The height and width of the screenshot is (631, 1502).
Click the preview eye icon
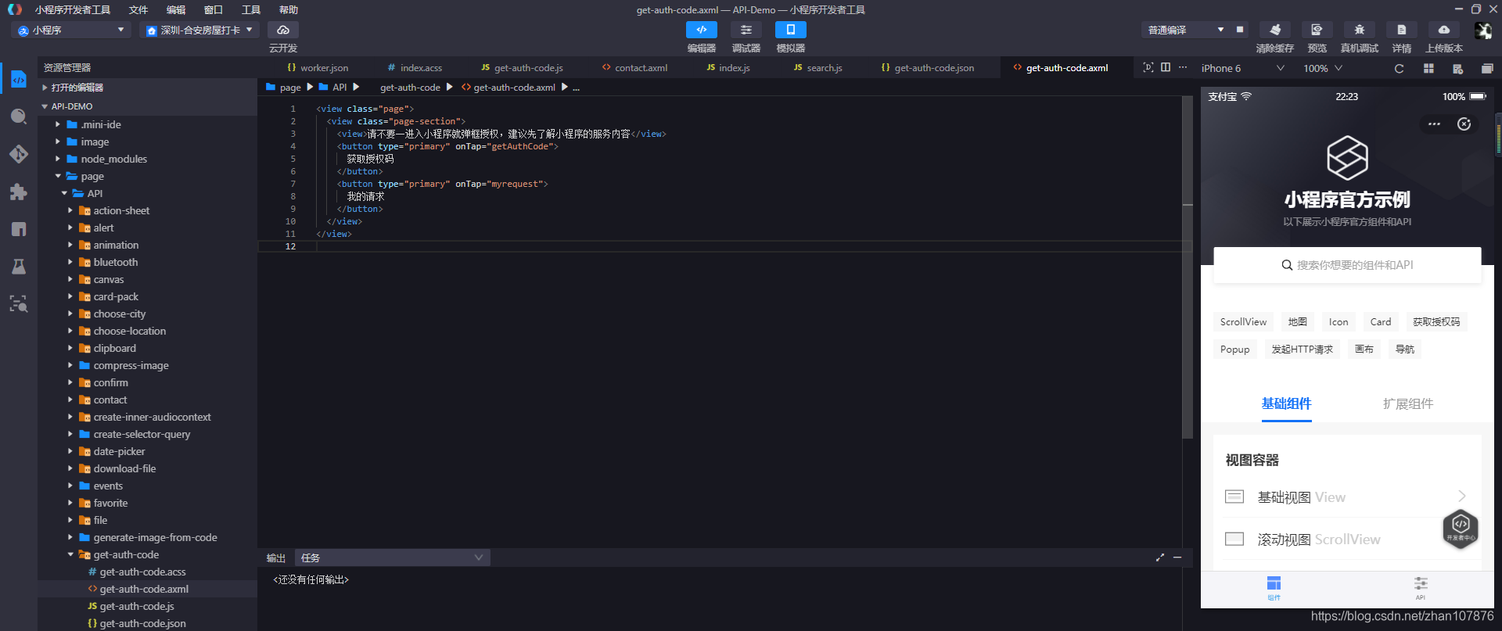point(1317,30)
